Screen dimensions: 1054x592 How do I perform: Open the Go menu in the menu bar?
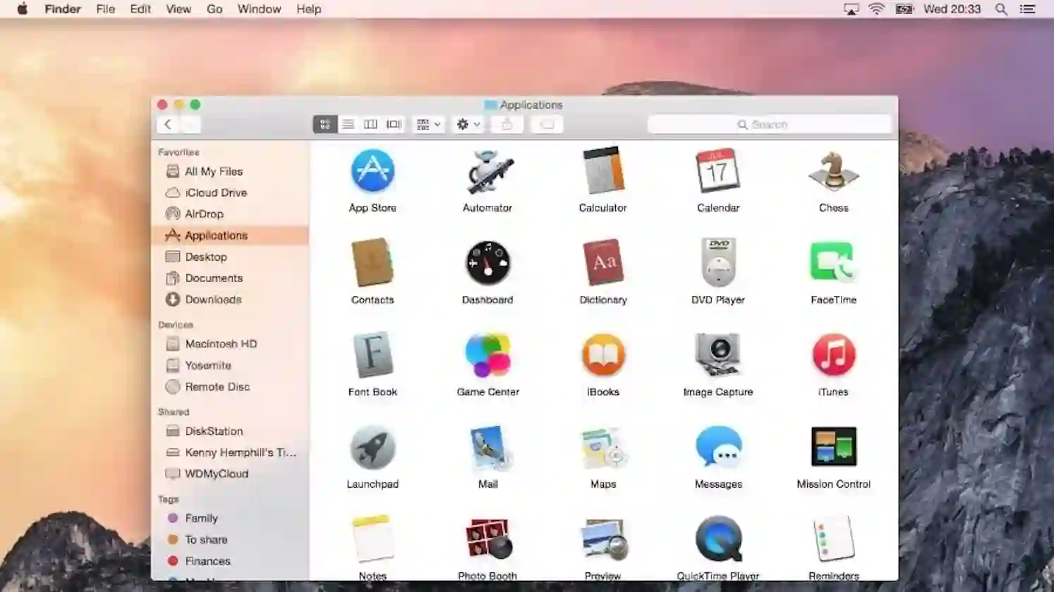(x=214, y=9)
